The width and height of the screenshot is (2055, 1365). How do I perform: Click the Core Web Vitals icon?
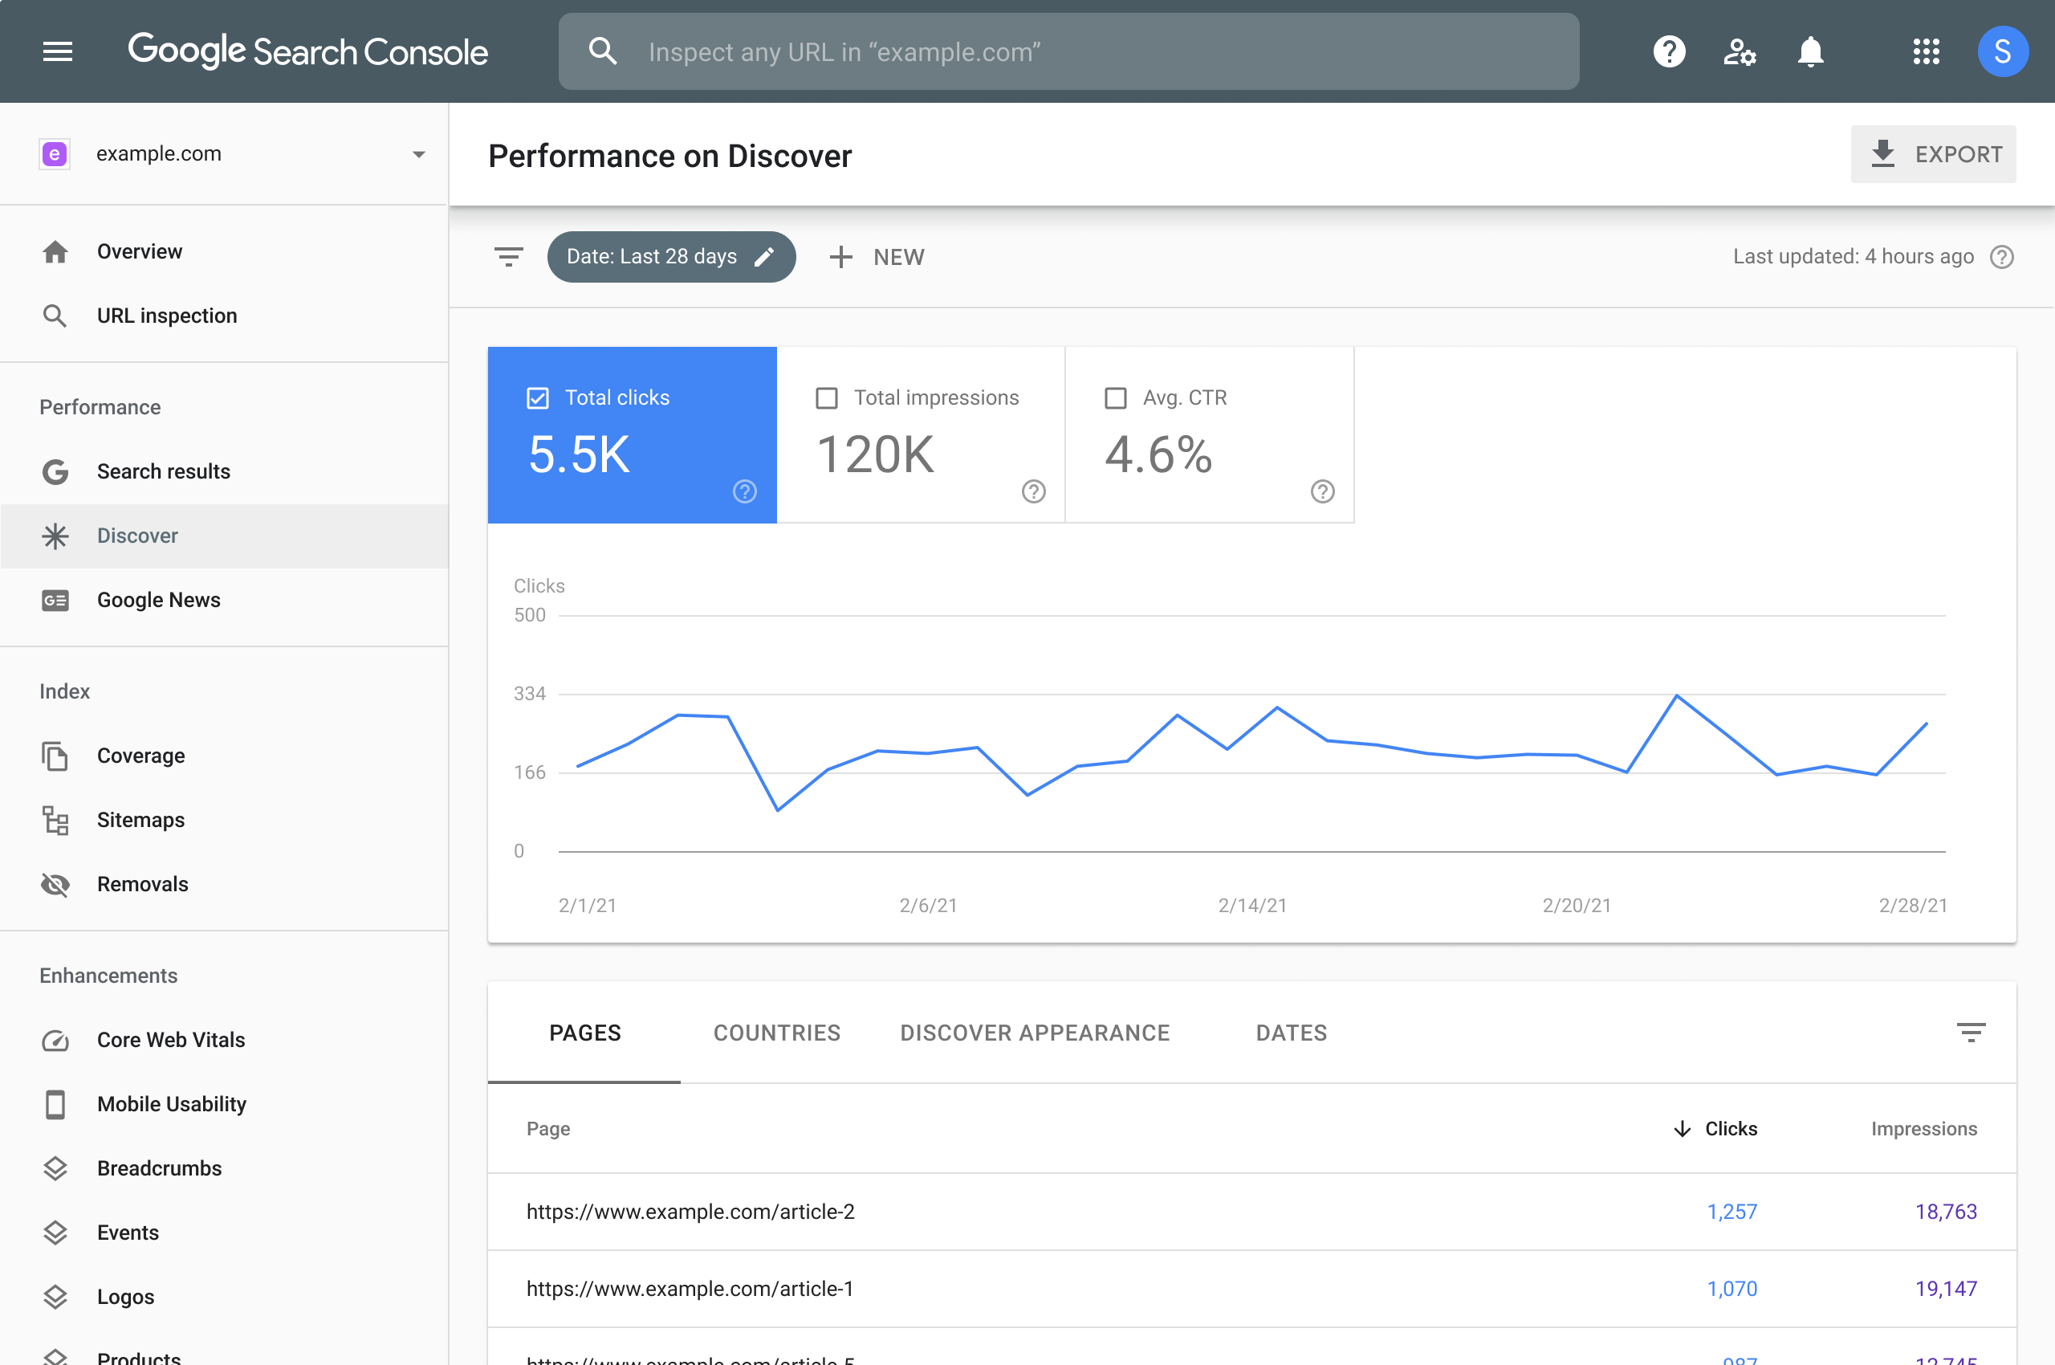point(56,1039)
